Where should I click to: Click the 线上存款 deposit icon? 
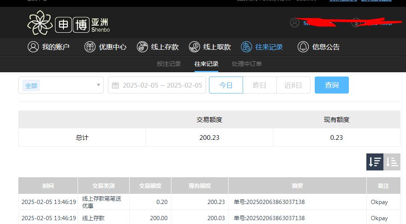142,47
